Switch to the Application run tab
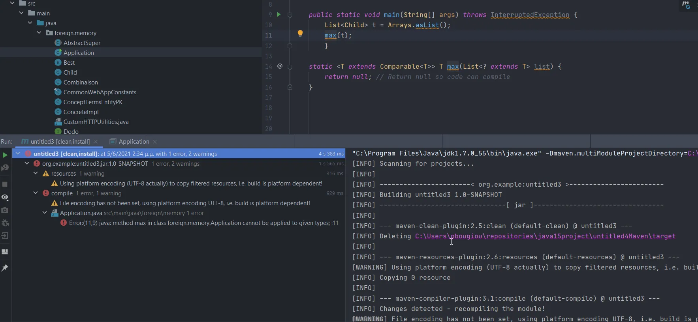 (x=134, y=142)
